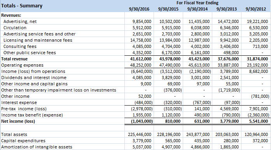This screenshot has width=271, height=150.
Task: Select total revenue value 43,978,000
Action: 170,59
